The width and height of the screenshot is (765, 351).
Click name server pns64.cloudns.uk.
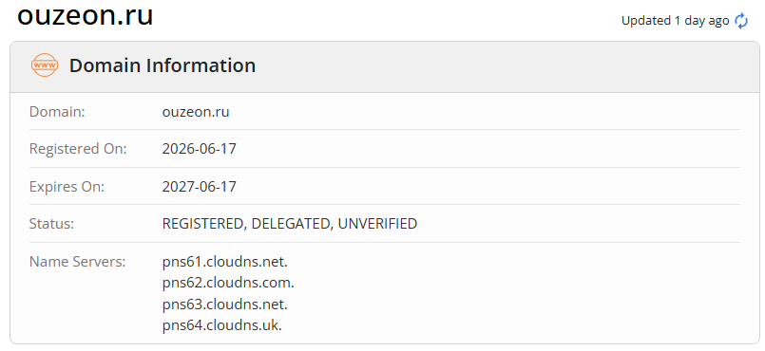click(x=222, y=325)
